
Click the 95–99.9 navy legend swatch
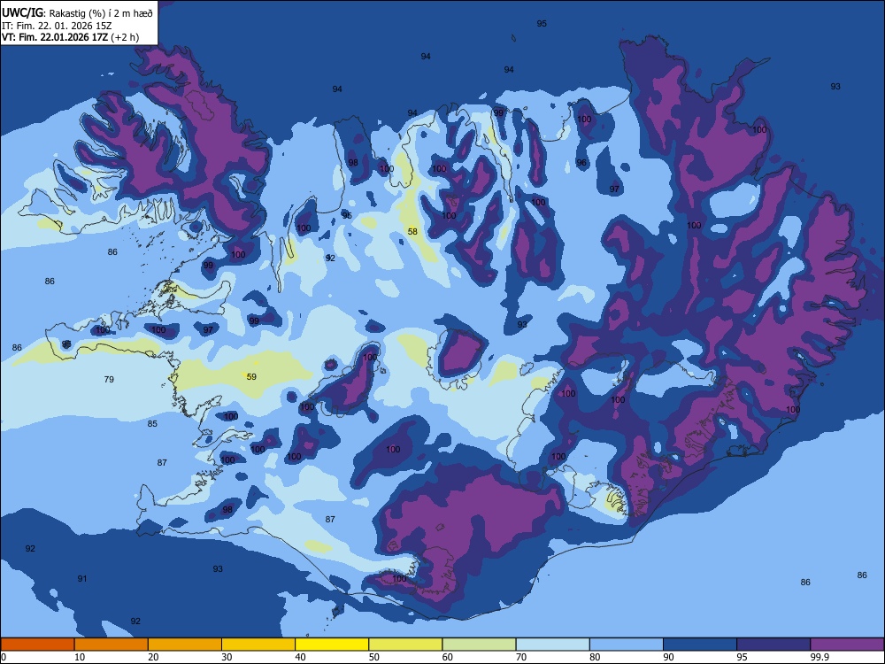[773, 645]
